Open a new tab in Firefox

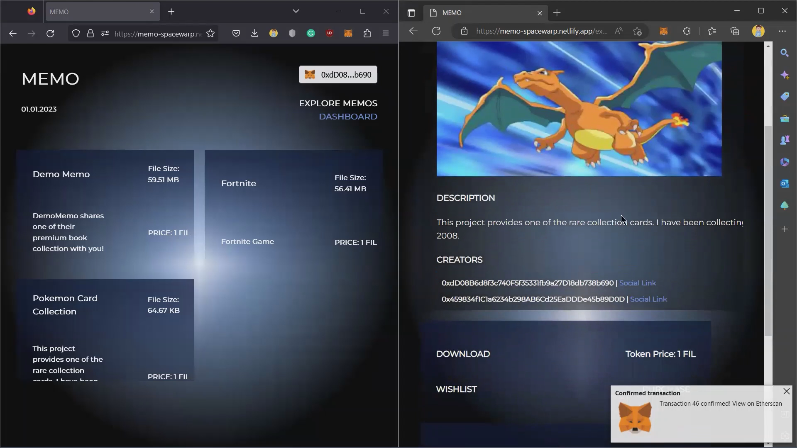click(x=171, y=12)
